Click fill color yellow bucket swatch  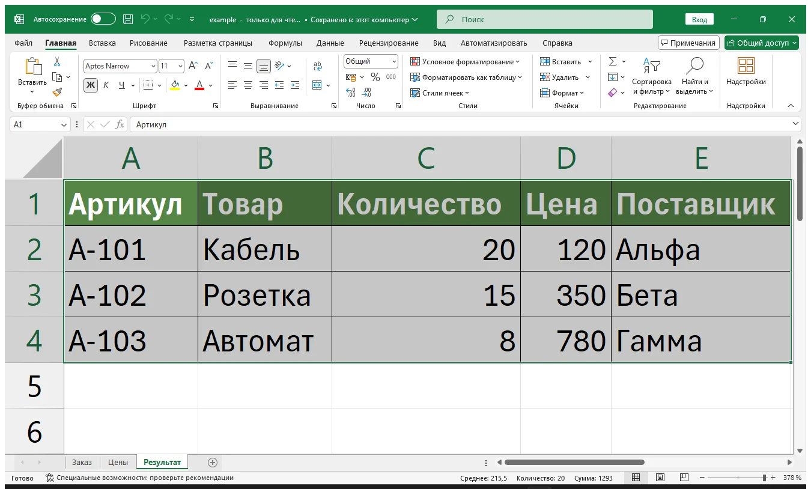175,85
